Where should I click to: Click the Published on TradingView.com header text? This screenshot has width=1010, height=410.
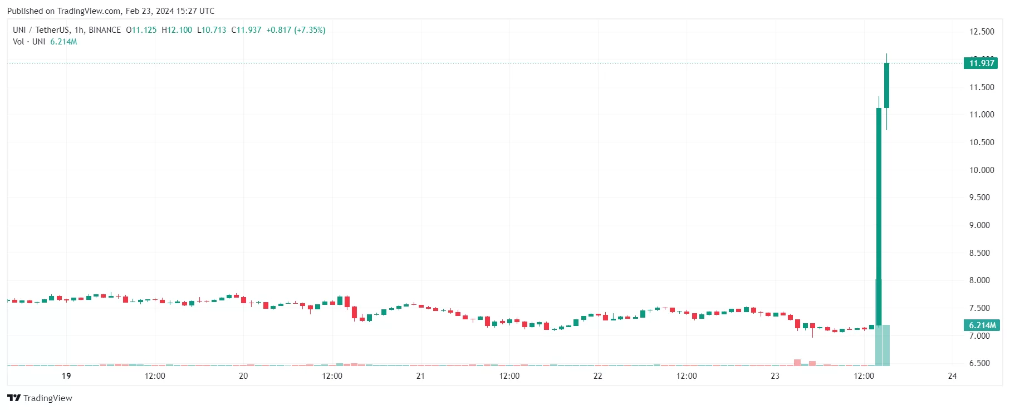111,11
